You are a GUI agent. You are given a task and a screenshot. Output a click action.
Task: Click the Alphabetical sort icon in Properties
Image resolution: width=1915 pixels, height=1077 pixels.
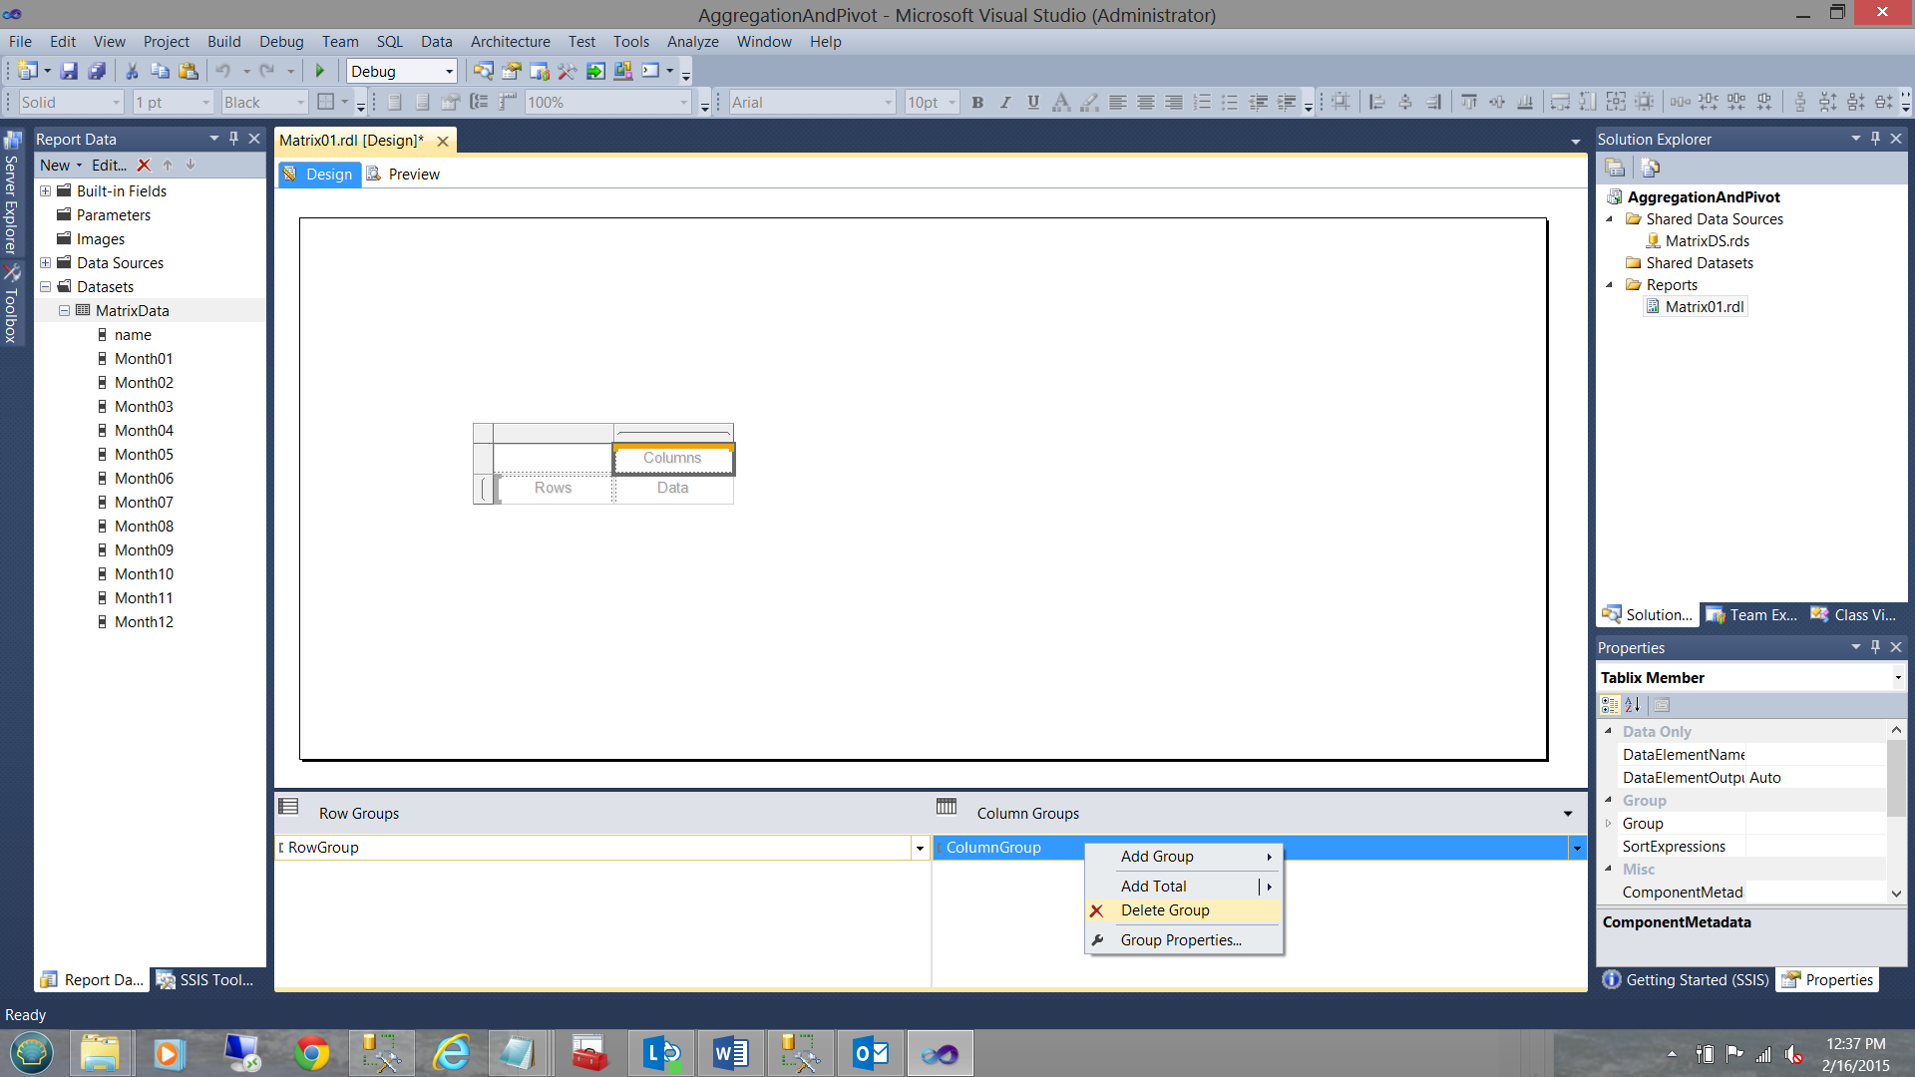[x=1633, y=705]
